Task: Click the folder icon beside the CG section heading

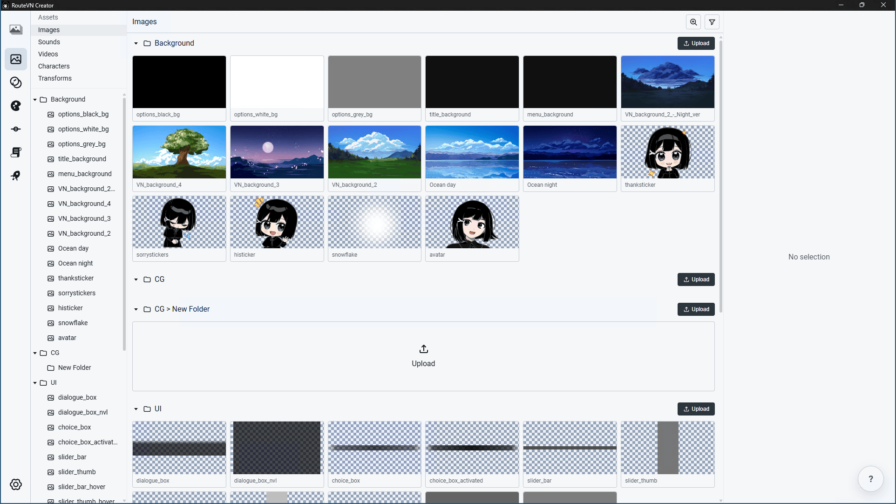Action: 147,279
